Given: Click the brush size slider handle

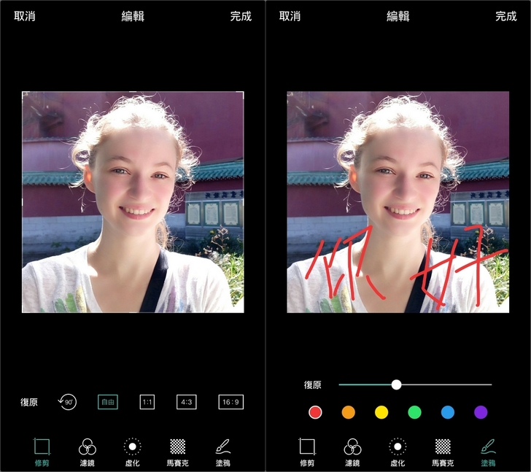Looking at the screenshot, I should point(396,384).
